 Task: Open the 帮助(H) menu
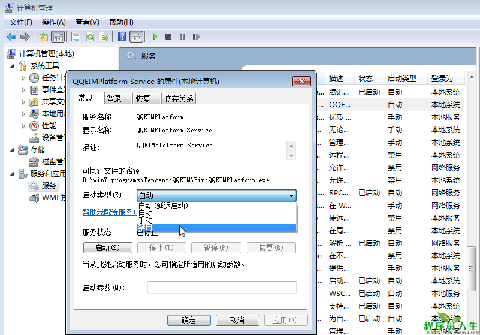click(x=121, y=22)
